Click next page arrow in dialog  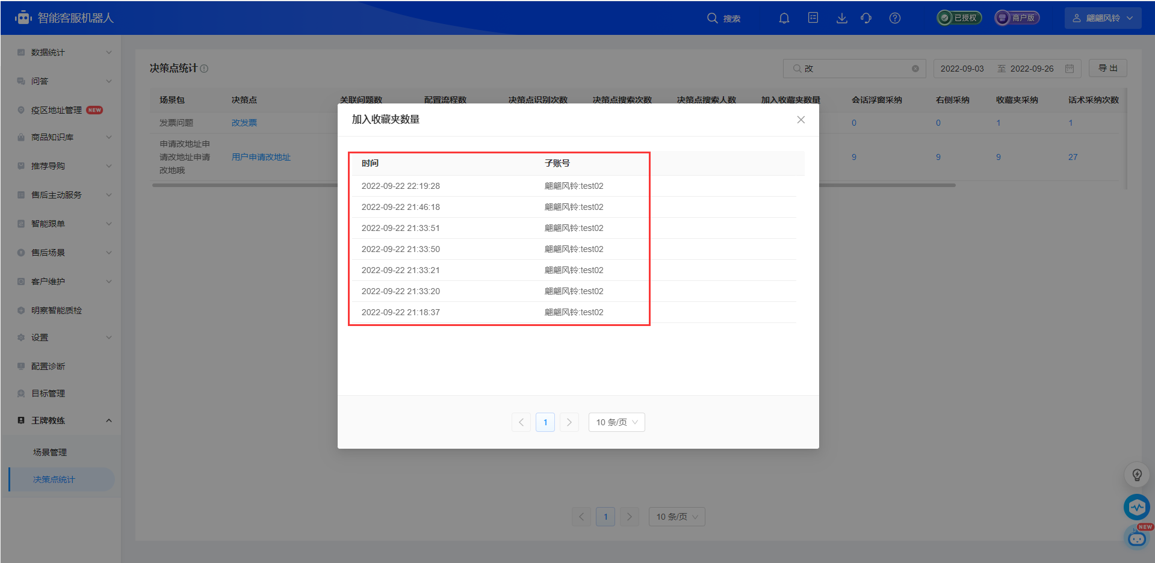569,422
